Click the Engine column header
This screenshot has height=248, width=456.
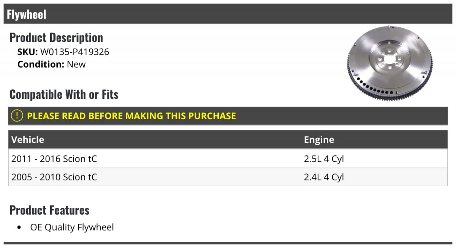319,140
